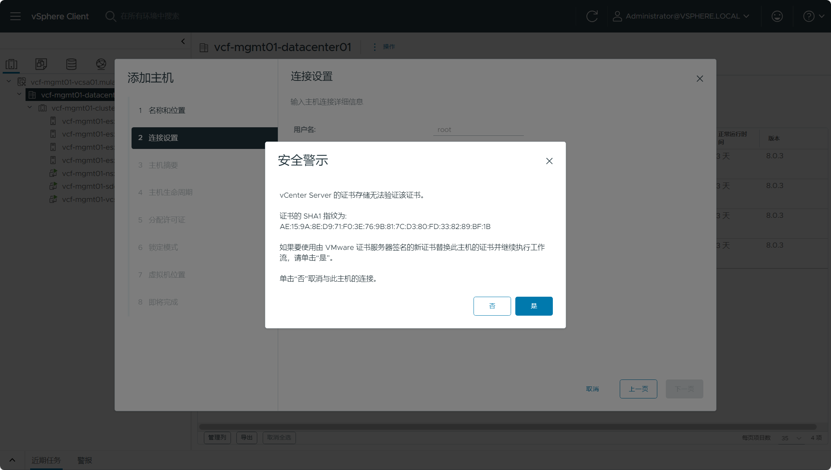Click 否 to cancel host connection
The image size is (831, 470).
point(492,306)
